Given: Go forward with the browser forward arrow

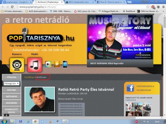Looking at the screenshot, I should pyautogui.click(x=7, y=7).
